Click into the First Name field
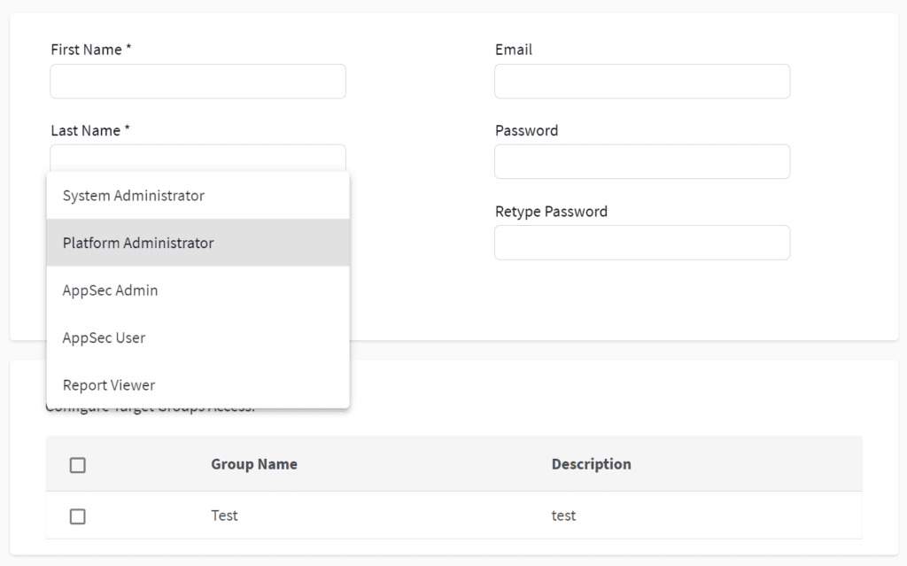Viewport: 907px width, 566px height. tap(198, 81)
